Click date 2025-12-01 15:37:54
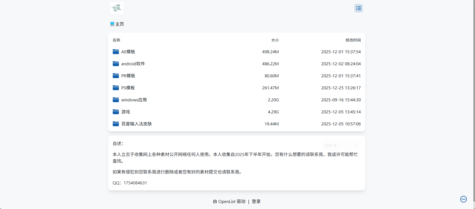The width and height of the screenshot is (475, 209). [341, 52]
